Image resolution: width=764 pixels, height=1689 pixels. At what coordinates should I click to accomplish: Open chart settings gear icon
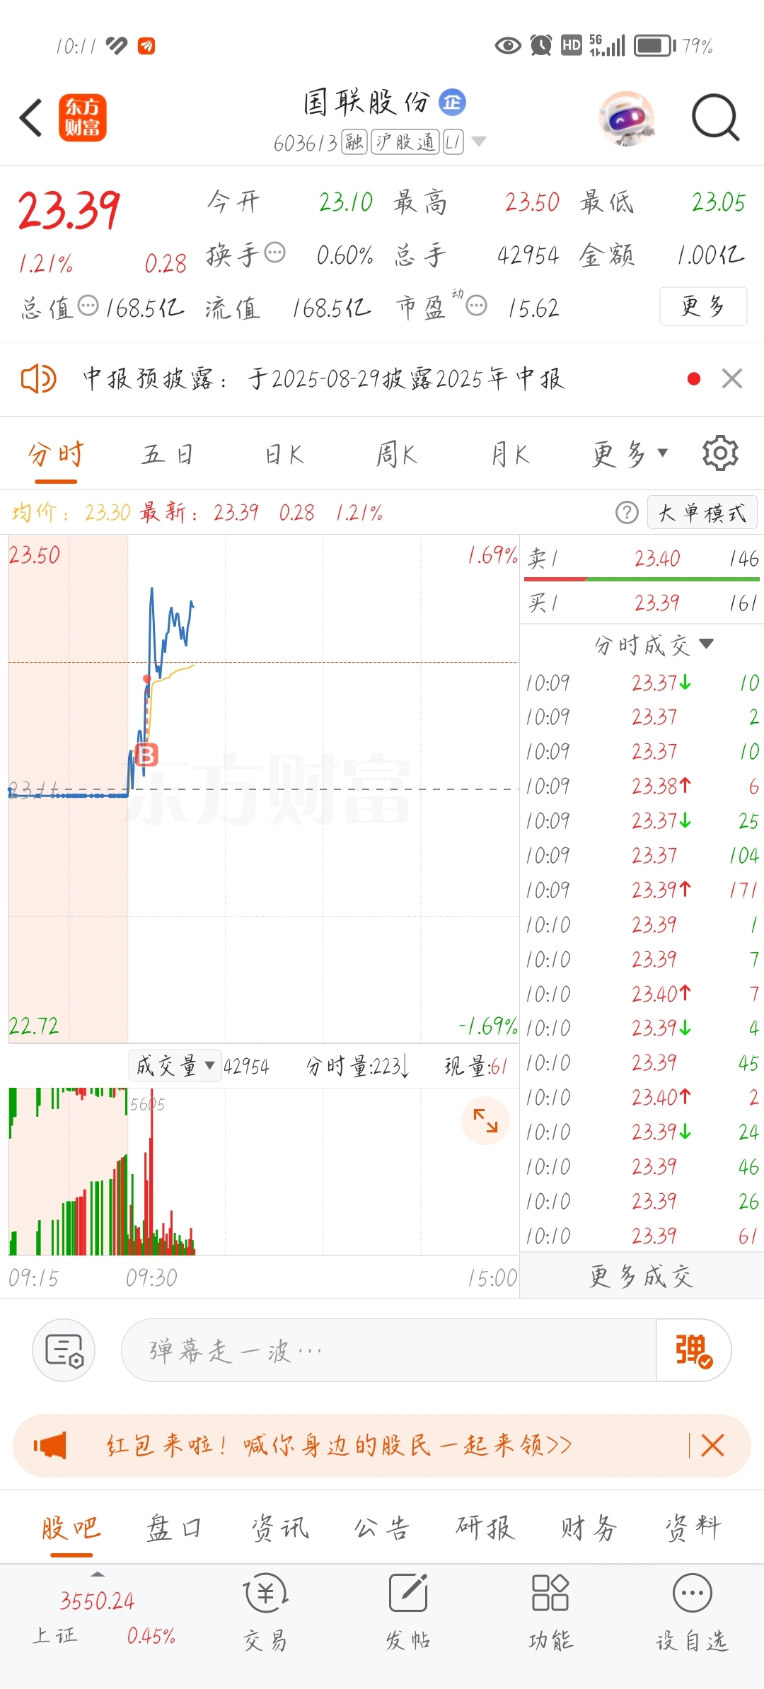pos(720,453)
